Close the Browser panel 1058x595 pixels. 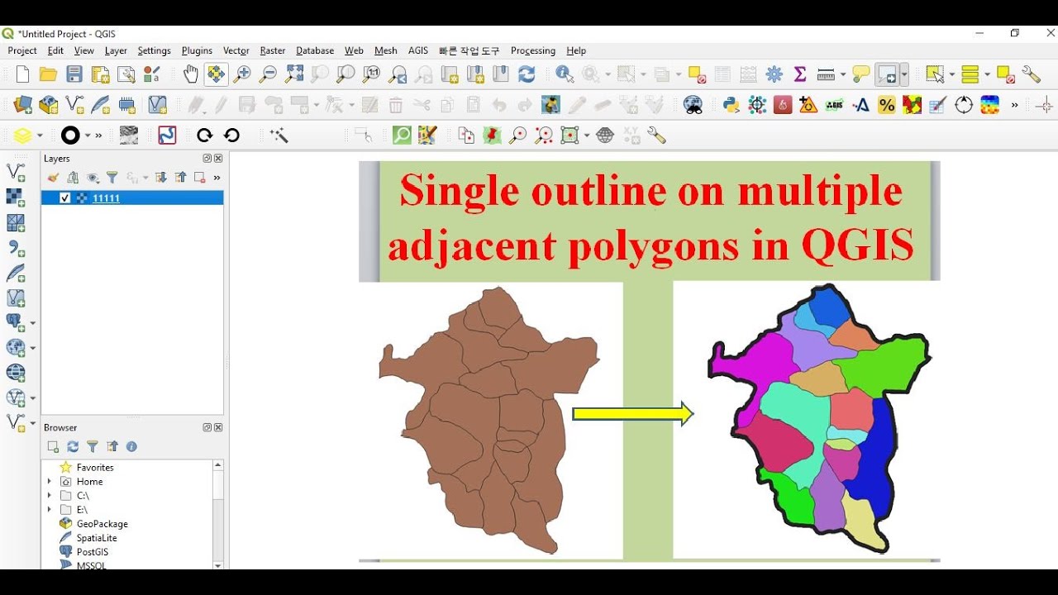coord(218,428)
